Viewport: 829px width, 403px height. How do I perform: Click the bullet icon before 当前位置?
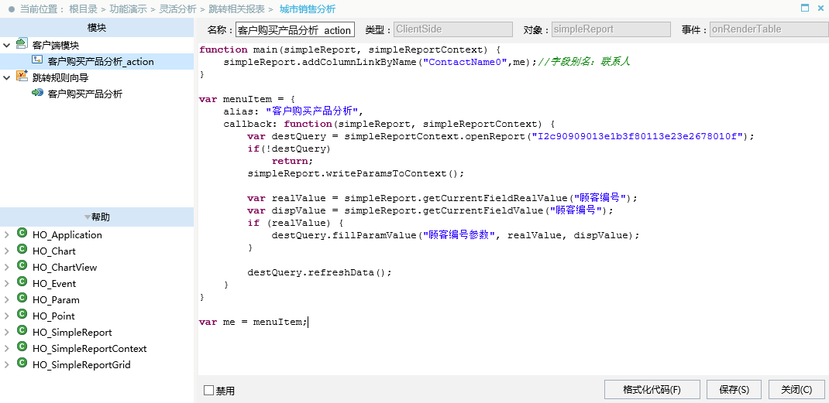click(x=11, y=9)
